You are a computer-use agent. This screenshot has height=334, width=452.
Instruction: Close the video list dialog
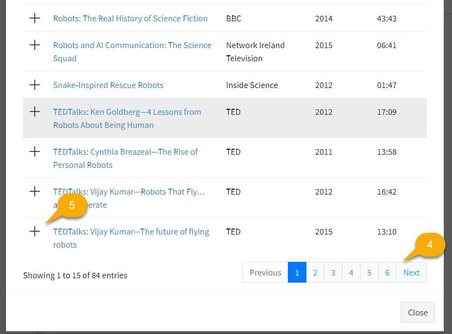pos(418,312)
